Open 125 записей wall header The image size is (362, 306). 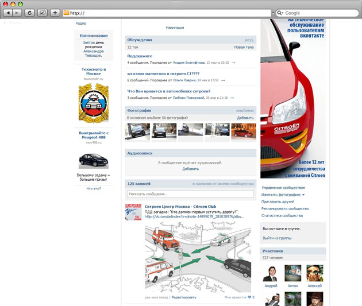tap(138, 184)
